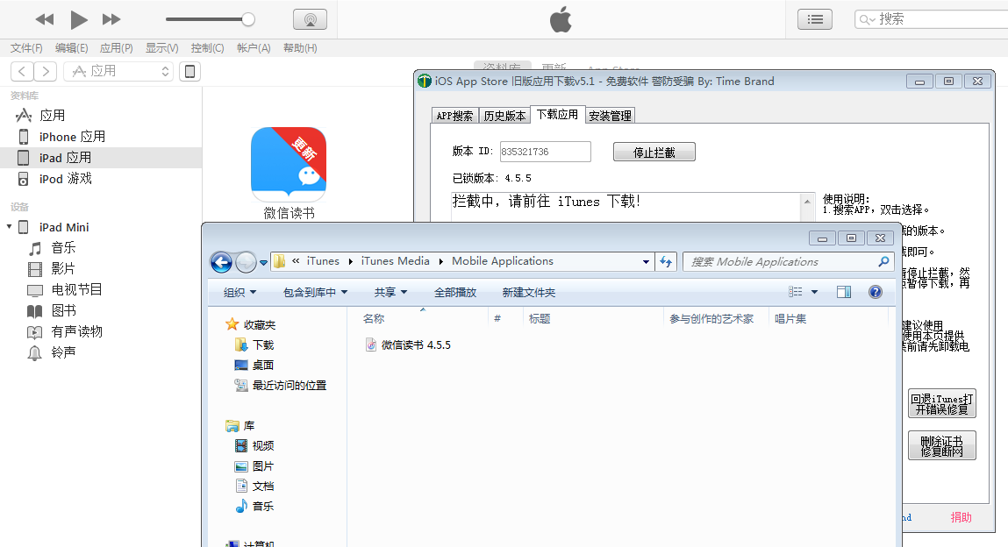Open the 共享 dropdown
The width and height of the screenshot is (1008, 547).
pyautogui.click(x=390, y=293)
